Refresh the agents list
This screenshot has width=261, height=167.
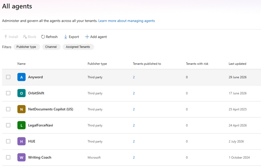click(x=49, y=37)
